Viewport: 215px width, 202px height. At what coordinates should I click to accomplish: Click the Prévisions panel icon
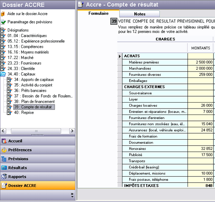tap(4, 159)
